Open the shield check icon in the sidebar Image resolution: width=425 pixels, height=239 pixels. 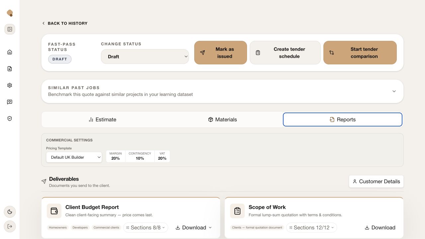tap(10, 119)
